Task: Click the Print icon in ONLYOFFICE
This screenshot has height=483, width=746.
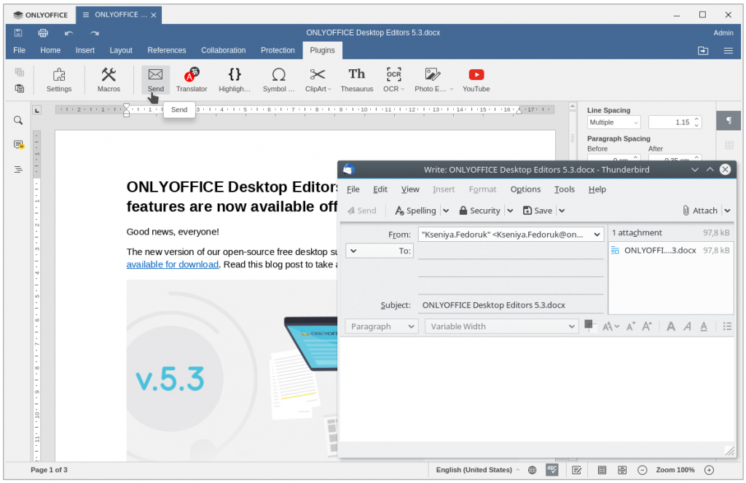Action: (43, 33)
